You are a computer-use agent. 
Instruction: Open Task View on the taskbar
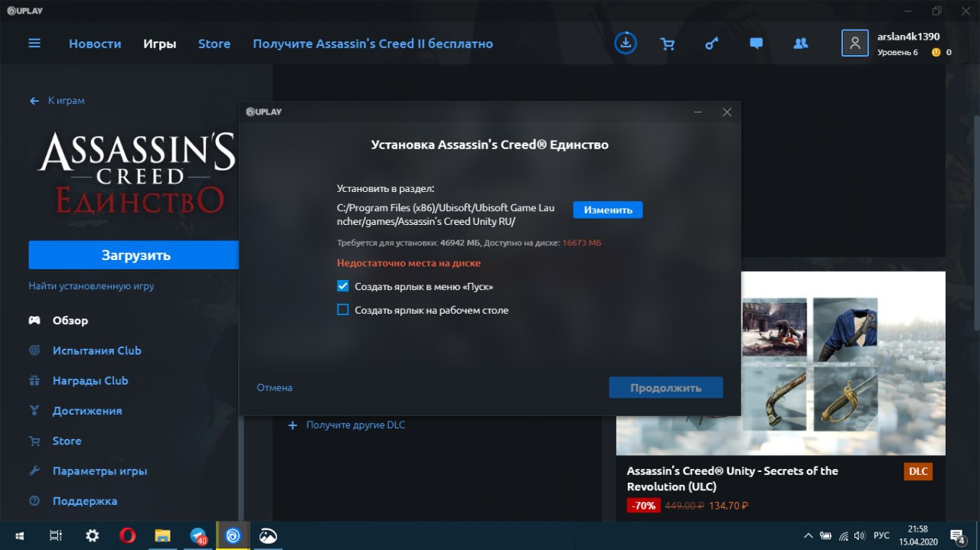pos(55,535)
